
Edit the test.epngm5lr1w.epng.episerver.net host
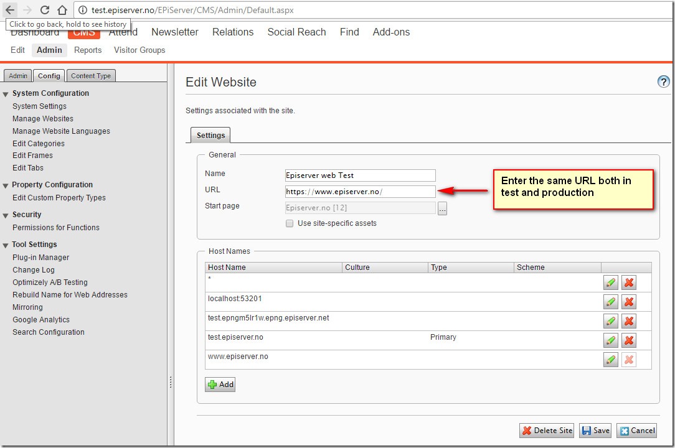pyautogui.click(x=610, y=321)
